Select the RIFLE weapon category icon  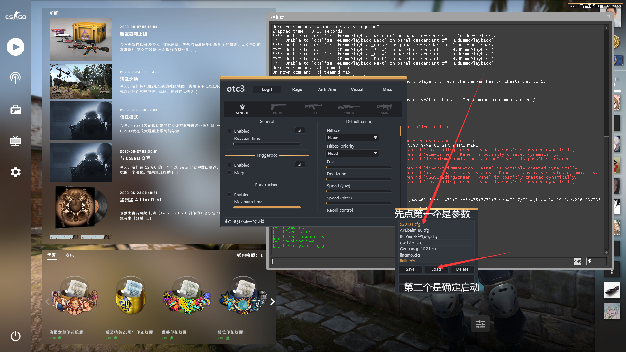pos(313,109)
